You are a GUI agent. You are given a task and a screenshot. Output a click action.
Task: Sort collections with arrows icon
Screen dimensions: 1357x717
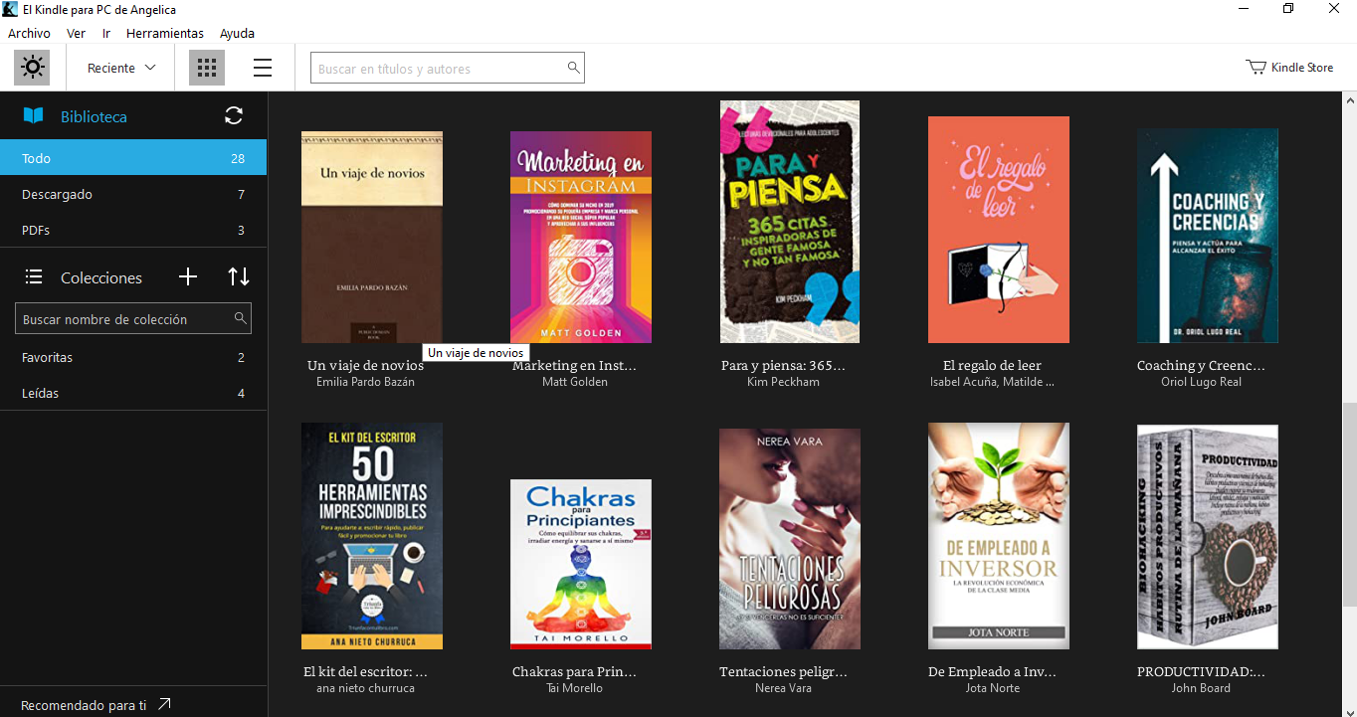[239, 277]
